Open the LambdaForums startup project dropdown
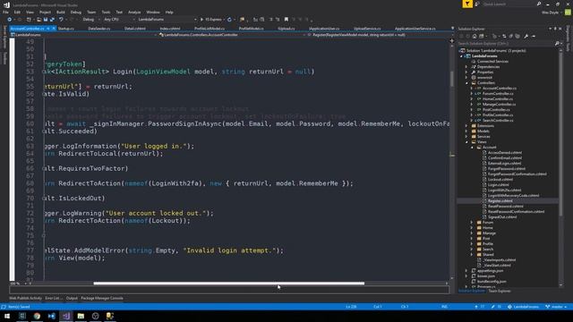 coord(167,20)
